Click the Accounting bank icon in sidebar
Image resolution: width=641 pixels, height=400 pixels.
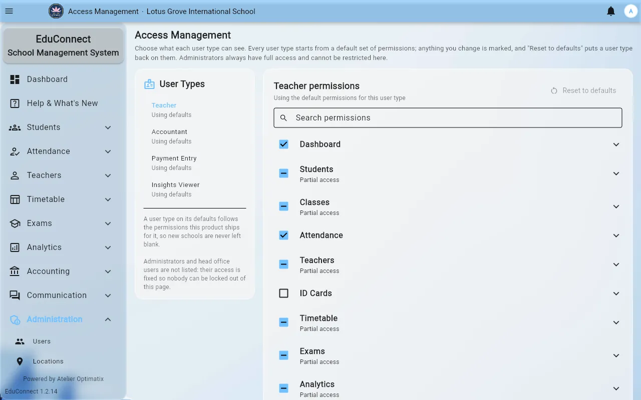15,271
